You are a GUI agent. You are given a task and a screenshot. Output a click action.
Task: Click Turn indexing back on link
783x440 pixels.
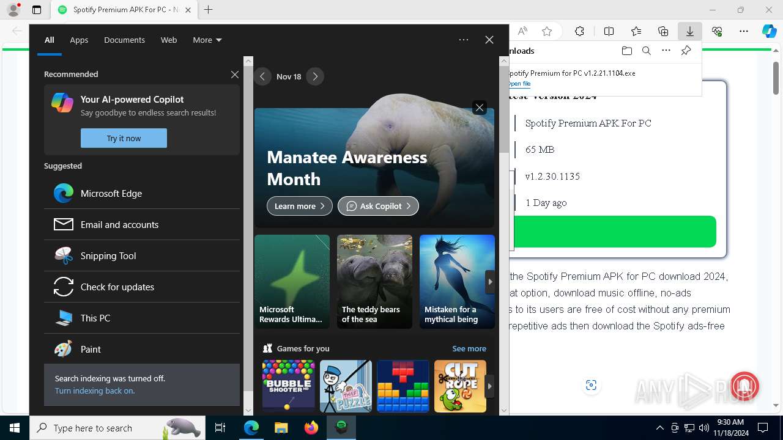95,391
